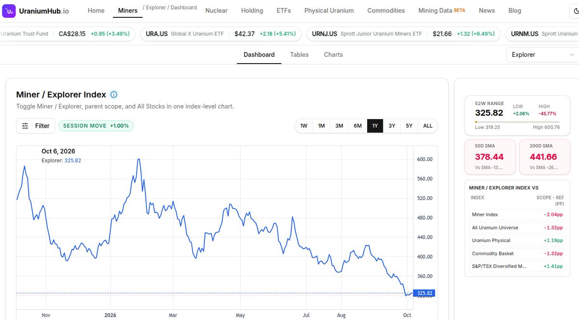
Task: Open the News menu item
Action: point(487,11)
